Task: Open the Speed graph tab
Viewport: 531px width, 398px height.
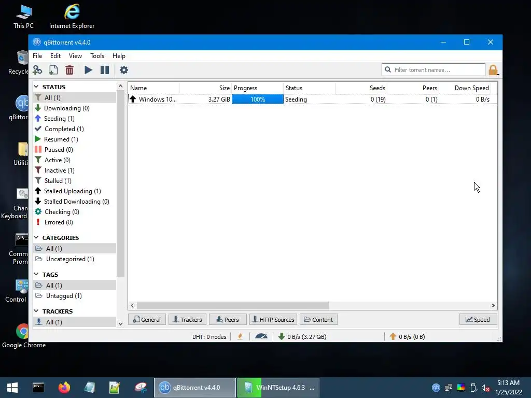Action: 478,319
